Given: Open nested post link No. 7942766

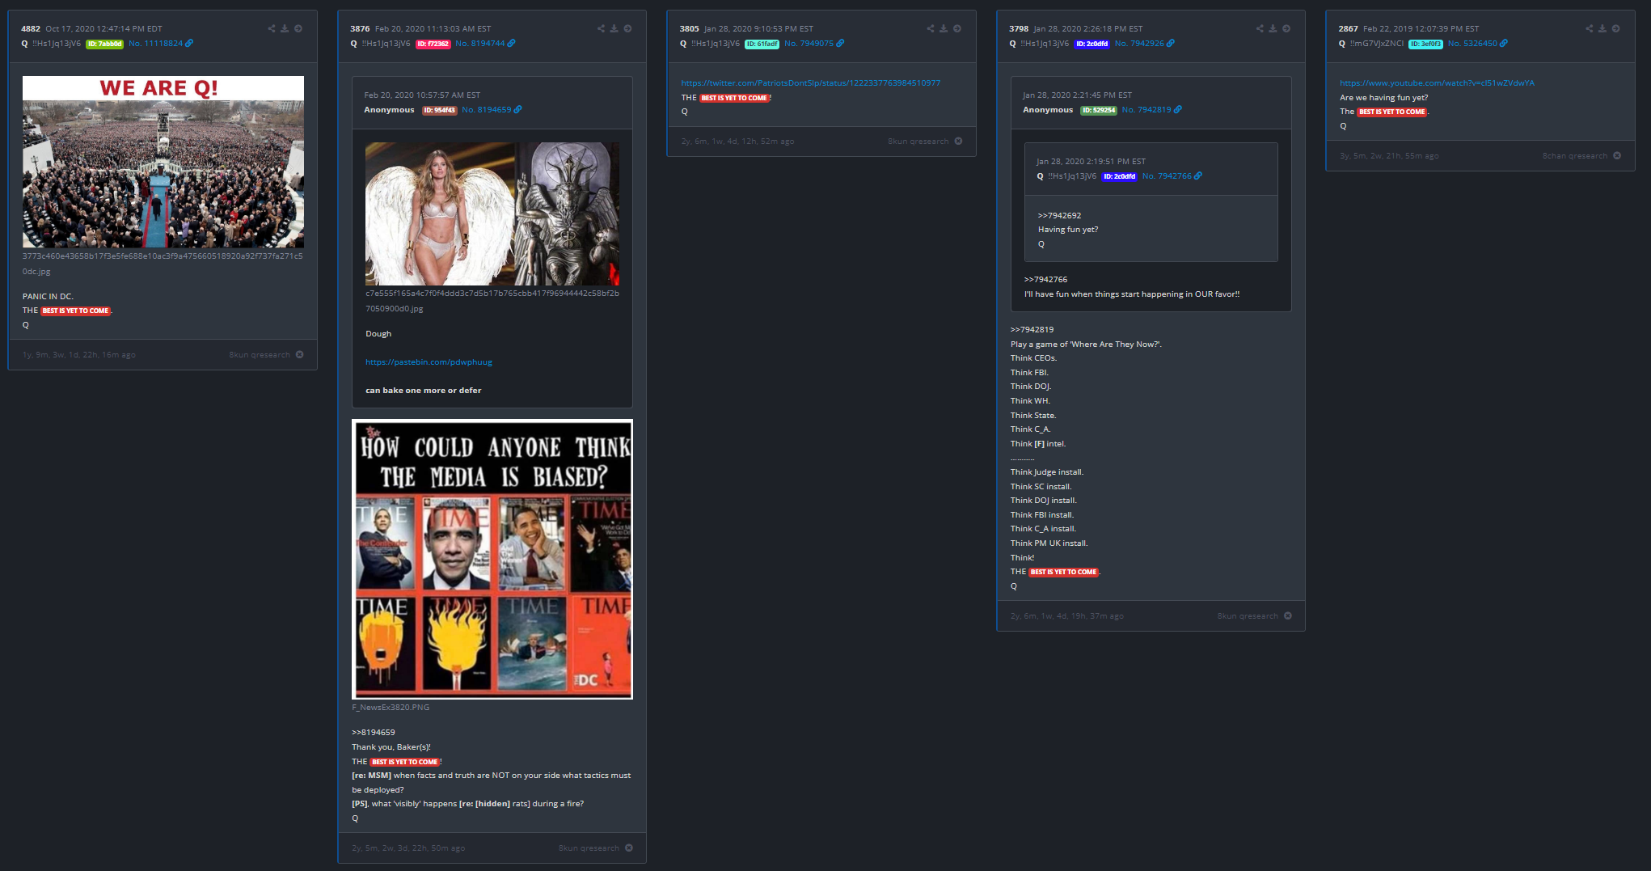Looking at the screenshot, I should tap(1167, 176).
